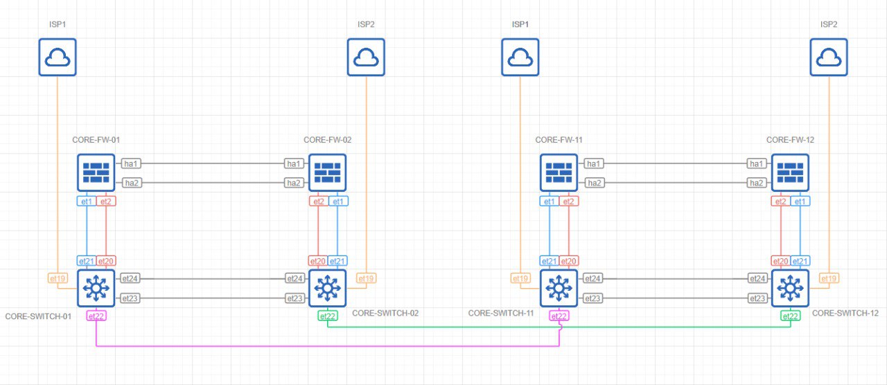887x385 pixels.
Task: Click the CORE-FW-11 firewall node
Action: pos(559,172)
